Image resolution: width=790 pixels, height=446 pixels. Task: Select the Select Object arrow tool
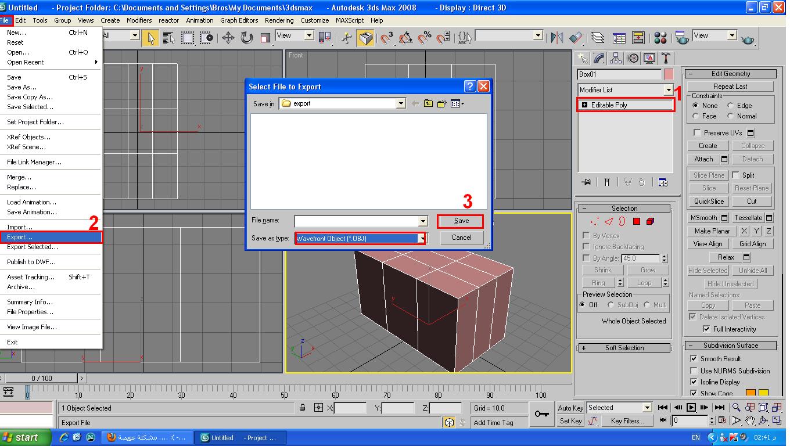tap(150, 38)
